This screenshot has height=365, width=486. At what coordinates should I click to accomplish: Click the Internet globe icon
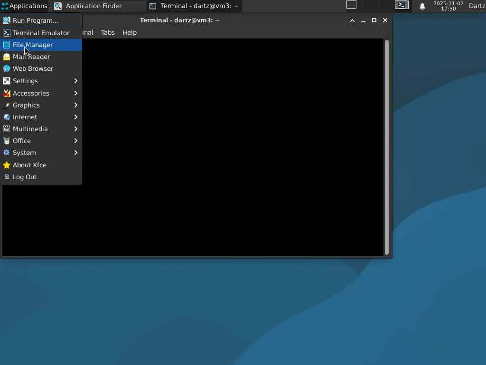tap(7, 117)
